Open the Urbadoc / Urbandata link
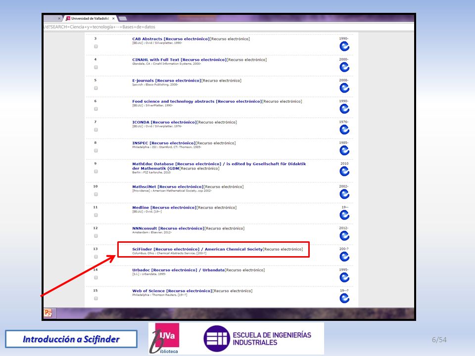475x356 pixels. (179, 270)
